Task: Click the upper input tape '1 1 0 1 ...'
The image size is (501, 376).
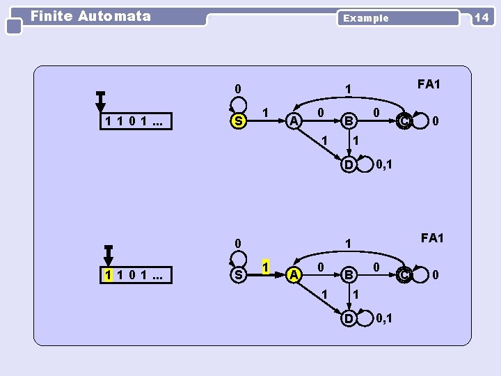Action: coord(136,121)
